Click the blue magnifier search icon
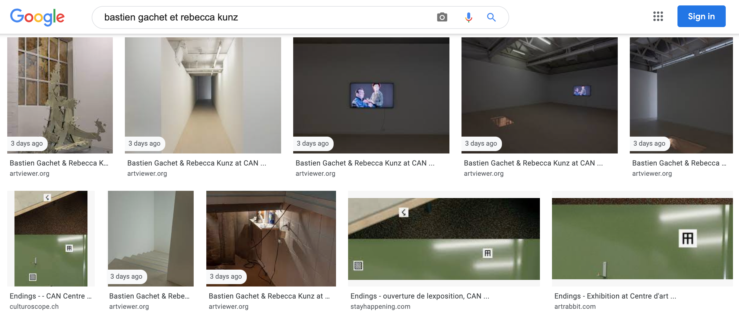739x319 pixels. point(491,17)
